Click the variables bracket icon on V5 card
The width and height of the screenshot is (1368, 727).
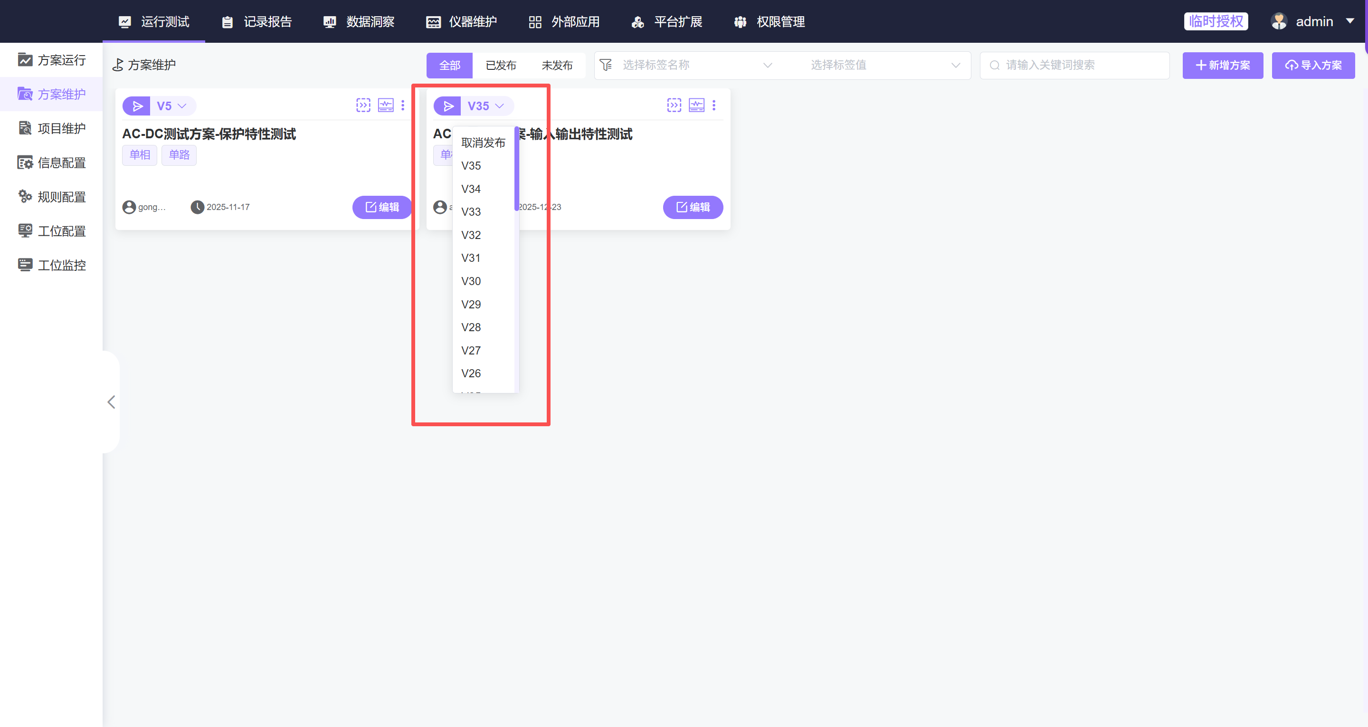click(363, 105)
